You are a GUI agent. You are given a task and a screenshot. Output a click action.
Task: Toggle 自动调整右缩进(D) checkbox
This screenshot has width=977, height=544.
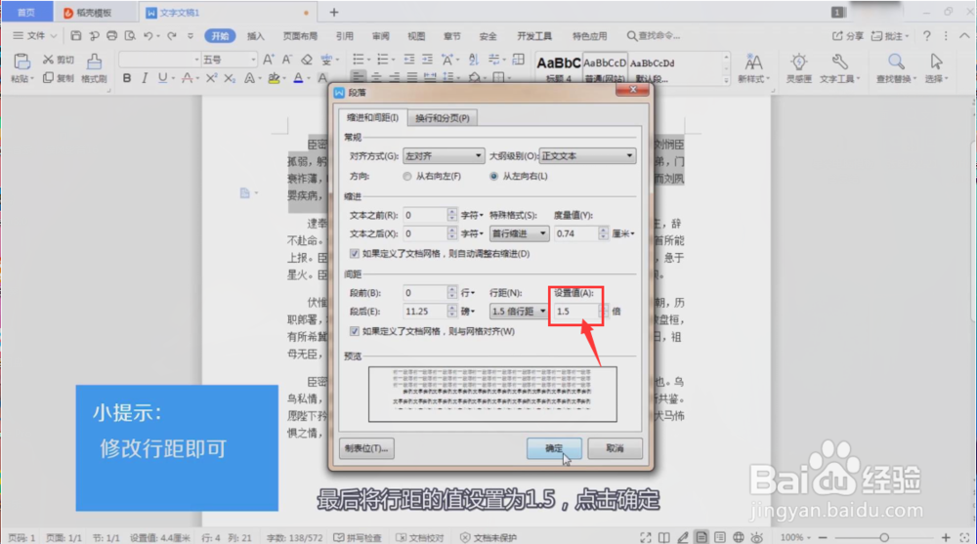(355, 254)
